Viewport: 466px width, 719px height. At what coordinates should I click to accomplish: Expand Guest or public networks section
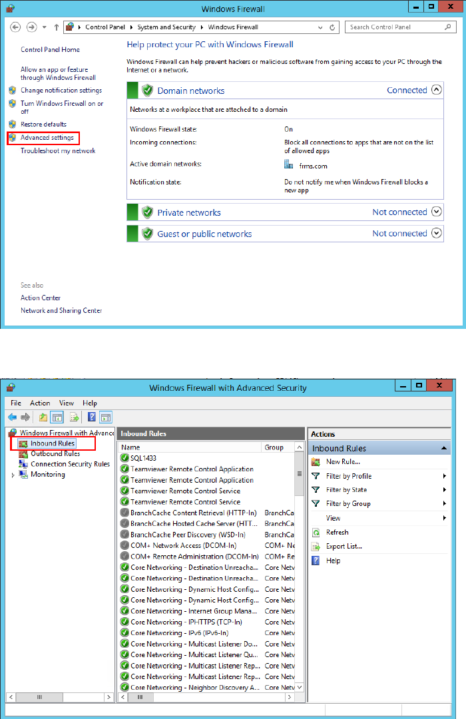coord(437,234)
